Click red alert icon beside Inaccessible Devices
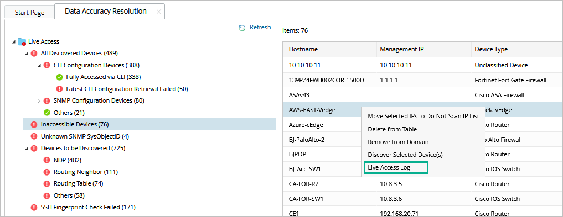 pyautogui.click(x=34, y=125)
